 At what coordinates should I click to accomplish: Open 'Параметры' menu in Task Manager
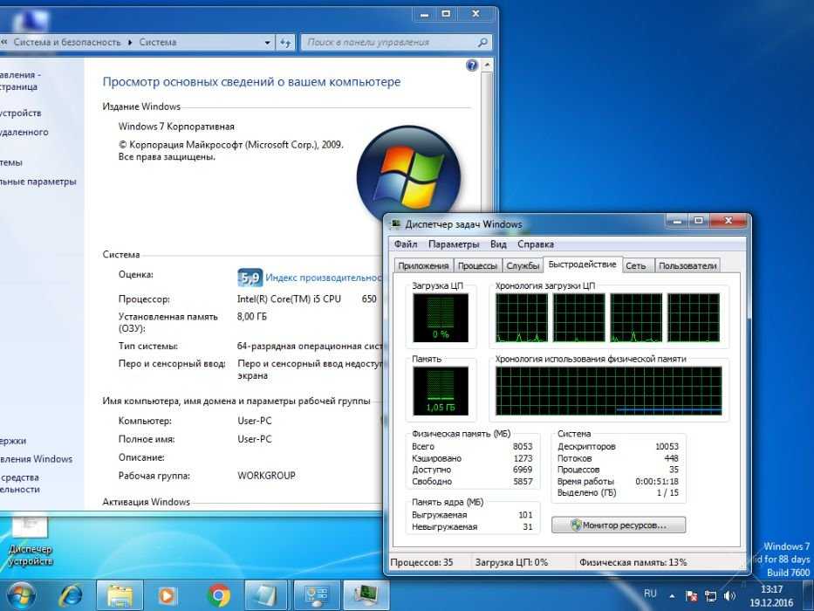[x=454, y=244]
